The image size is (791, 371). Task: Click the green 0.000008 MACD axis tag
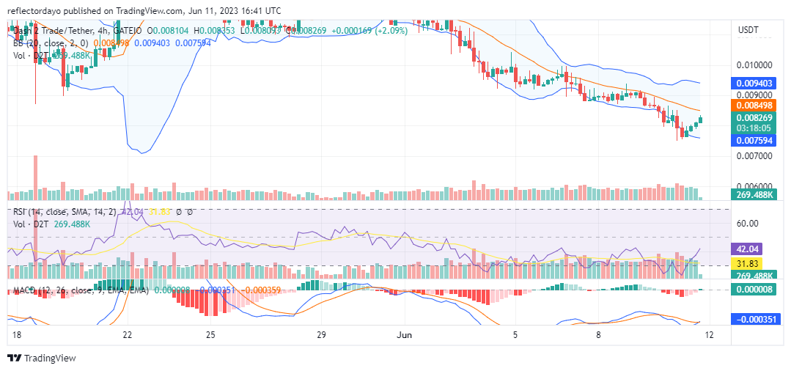[755, 290]
